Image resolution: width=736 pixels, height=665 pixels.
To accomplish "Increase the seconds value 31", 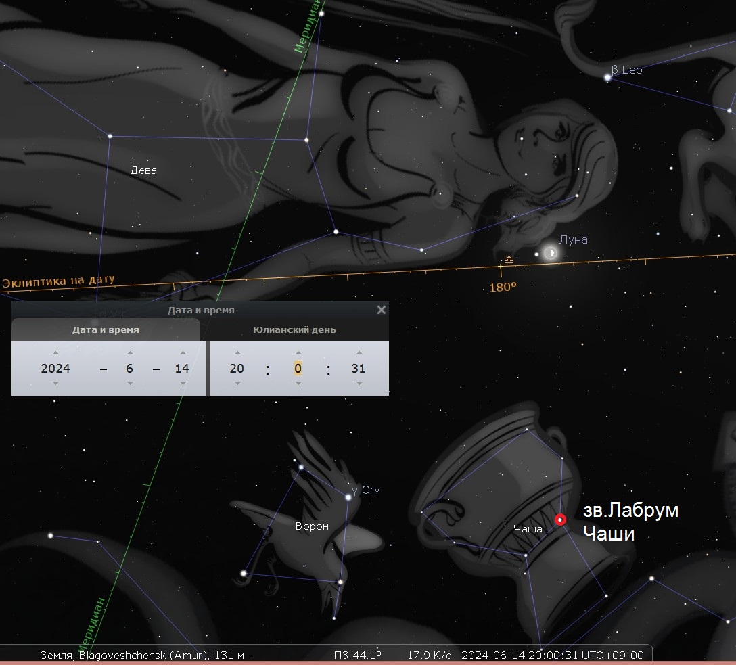I will (x=359, y=353).
